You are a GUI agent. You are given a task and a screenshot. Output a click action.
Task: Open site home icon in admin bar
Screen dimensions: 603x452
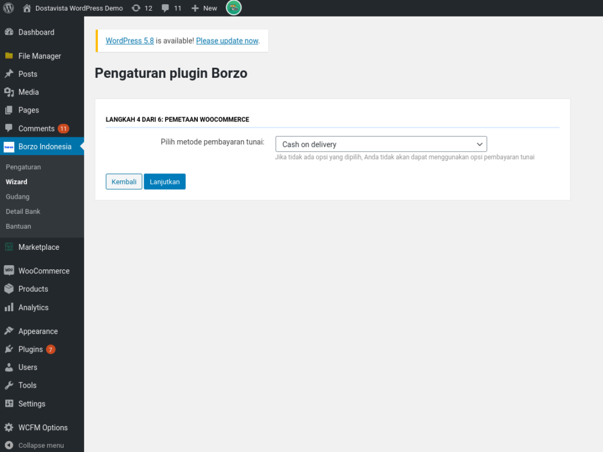(x=26, y=8)
